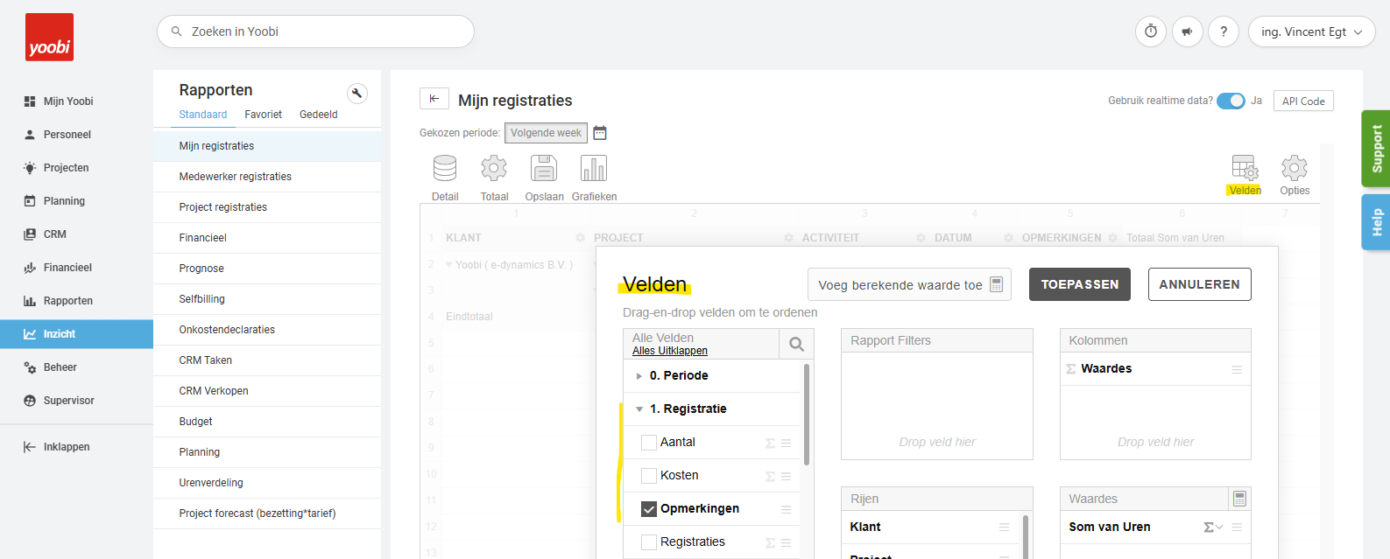Viewport: 1390px width, 559px height.
Task: Toggle the realtime data switch
Action: coord(1231,101)
